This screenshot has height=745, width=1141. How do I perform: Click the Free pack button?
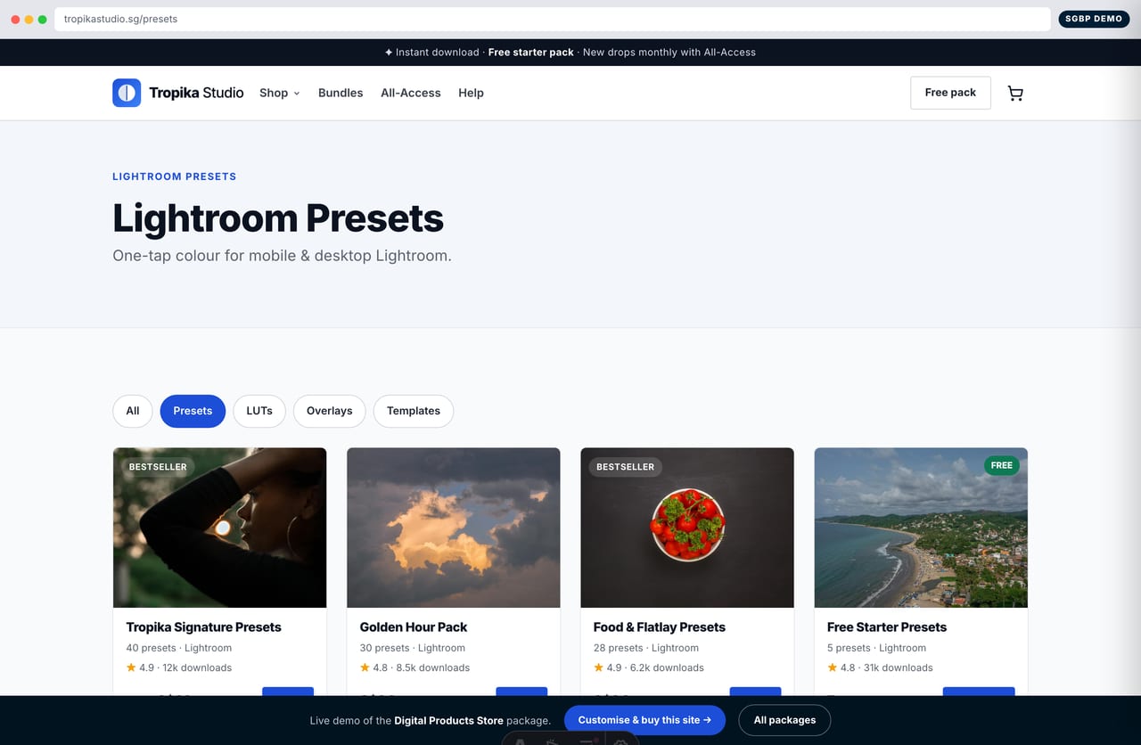click(x=950, y=93)
